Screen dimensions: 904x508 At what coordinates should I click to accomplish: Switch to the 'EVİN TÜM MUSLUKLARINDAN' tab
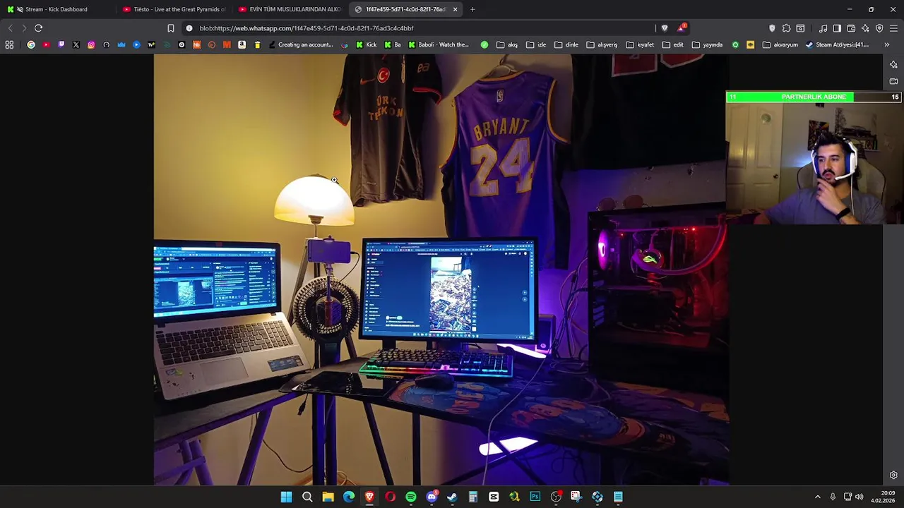point(290,9)
